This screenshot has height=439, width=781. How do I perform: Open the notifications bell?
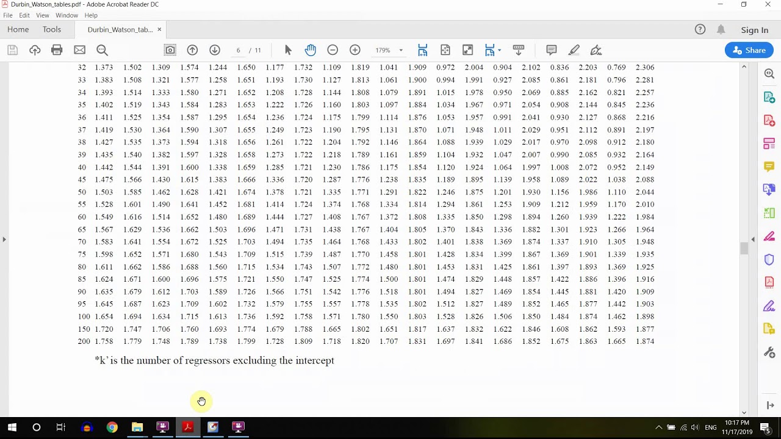721,29
